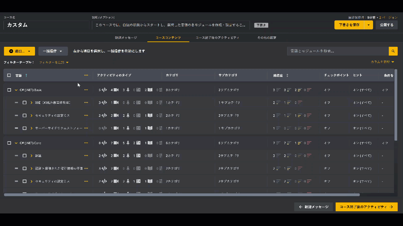The image size is (403, 226).
Task: Expand the XXE module row
Action: click(31, 103)
